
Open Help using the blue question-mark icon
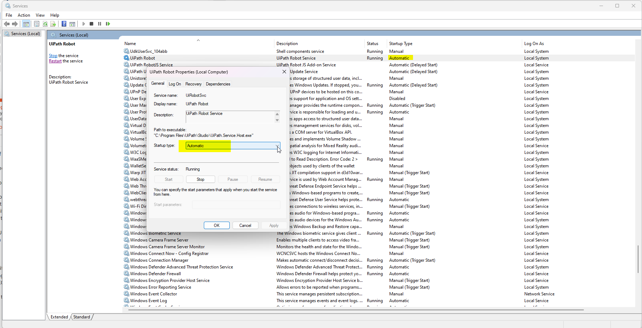pos(64,24)
